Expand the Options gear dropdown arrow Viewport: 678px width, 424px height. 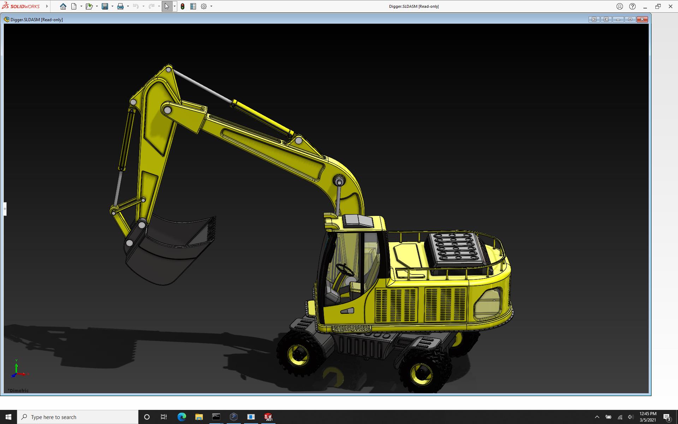(x=211, y=6)
